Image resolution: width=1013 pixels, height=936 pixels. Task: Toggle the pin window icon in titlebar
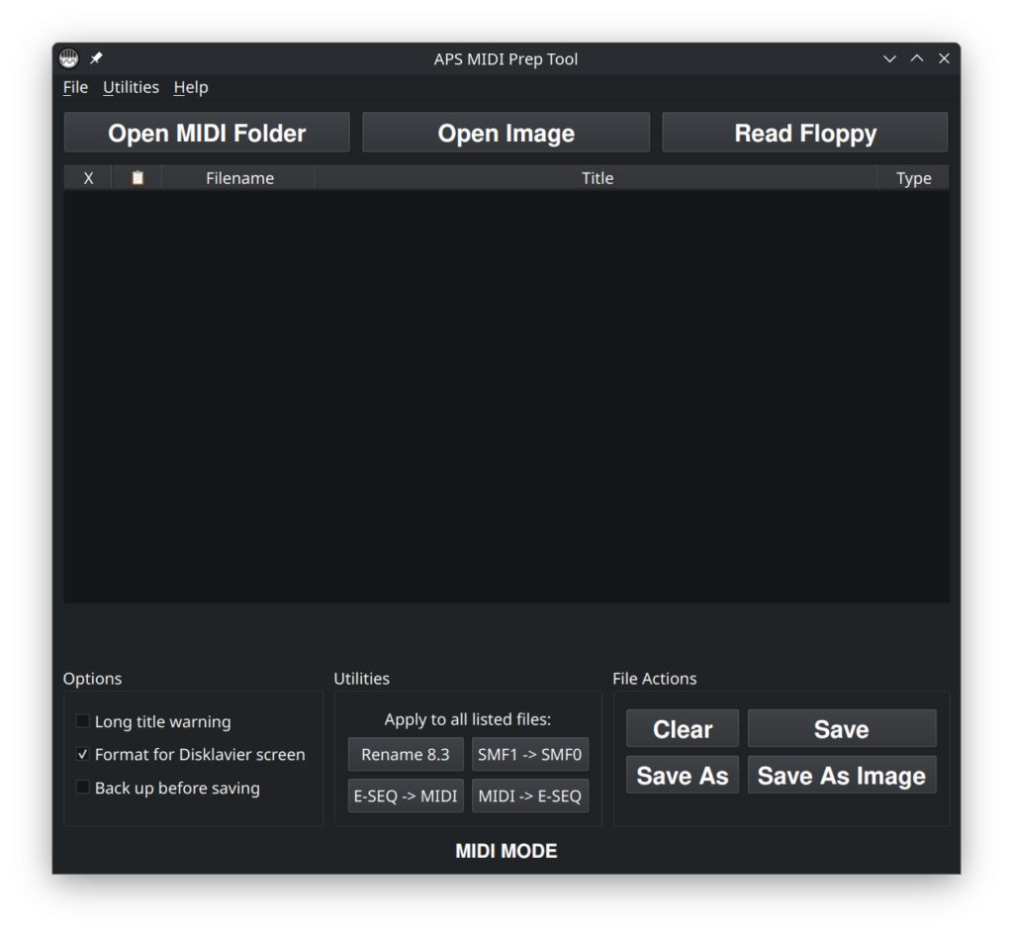[x=95, y=56]
